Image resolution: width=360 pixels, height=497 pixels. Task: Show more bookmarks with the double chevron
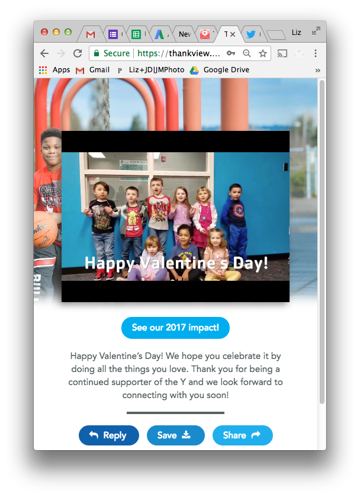[317, 70]
